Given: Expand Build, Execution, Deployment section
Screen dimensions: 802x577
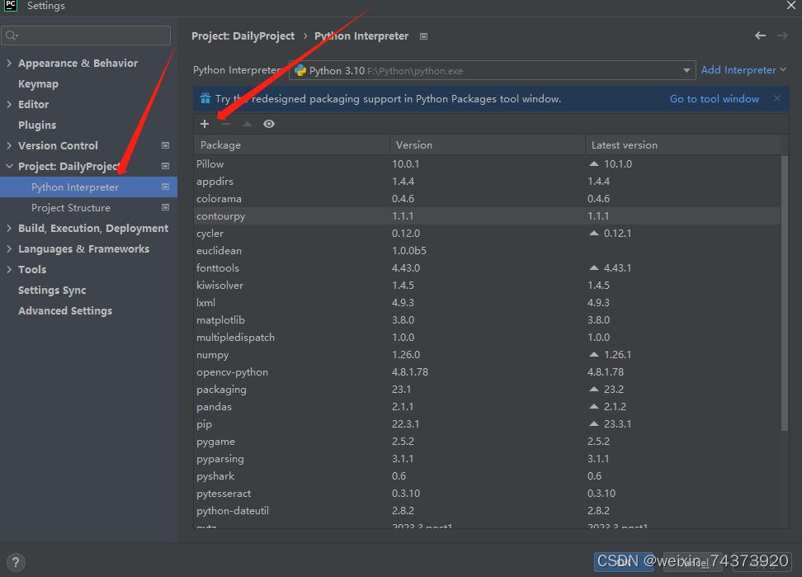Looking at the screenshot, I should 9,228.
